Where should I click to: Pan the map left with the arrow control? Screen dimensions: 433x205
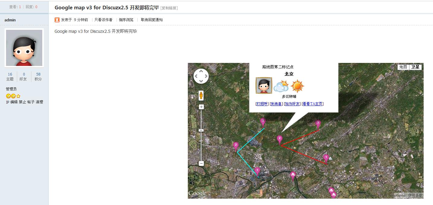(x=196, y=76)
